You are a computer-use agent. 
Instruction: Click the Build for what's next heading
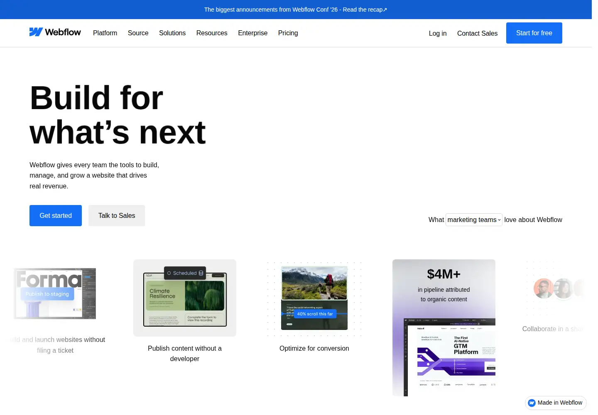click(x=118, y=115)
